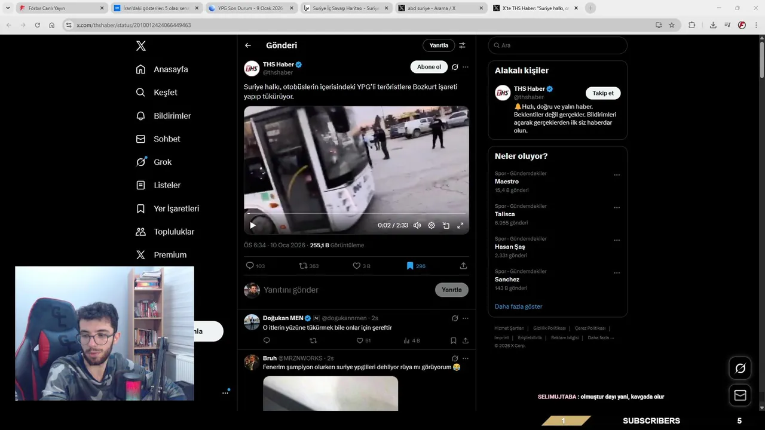Open Anasayfa in the sidebar
This screenshot has height=430, width=765.
coord(162,69)
